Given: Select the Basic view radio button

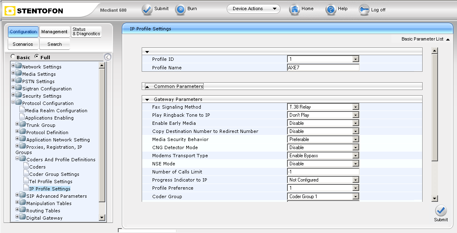Looking at the screenshot, I should (13, 57).
